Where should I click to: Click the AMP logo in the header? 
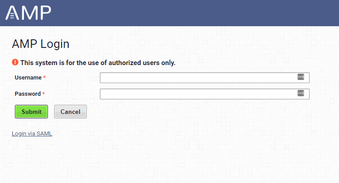coord(28,13)
